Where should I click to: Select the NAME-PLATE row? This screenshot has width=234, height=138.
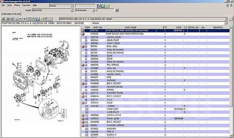pos(155,112)
